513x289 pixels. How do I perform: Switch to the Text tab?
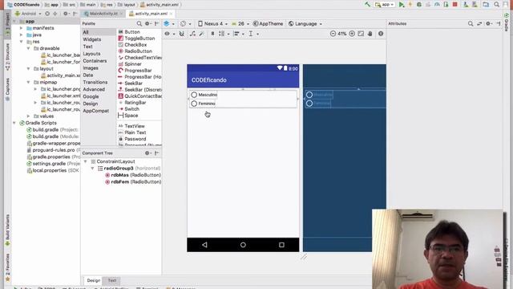point(112,280)
